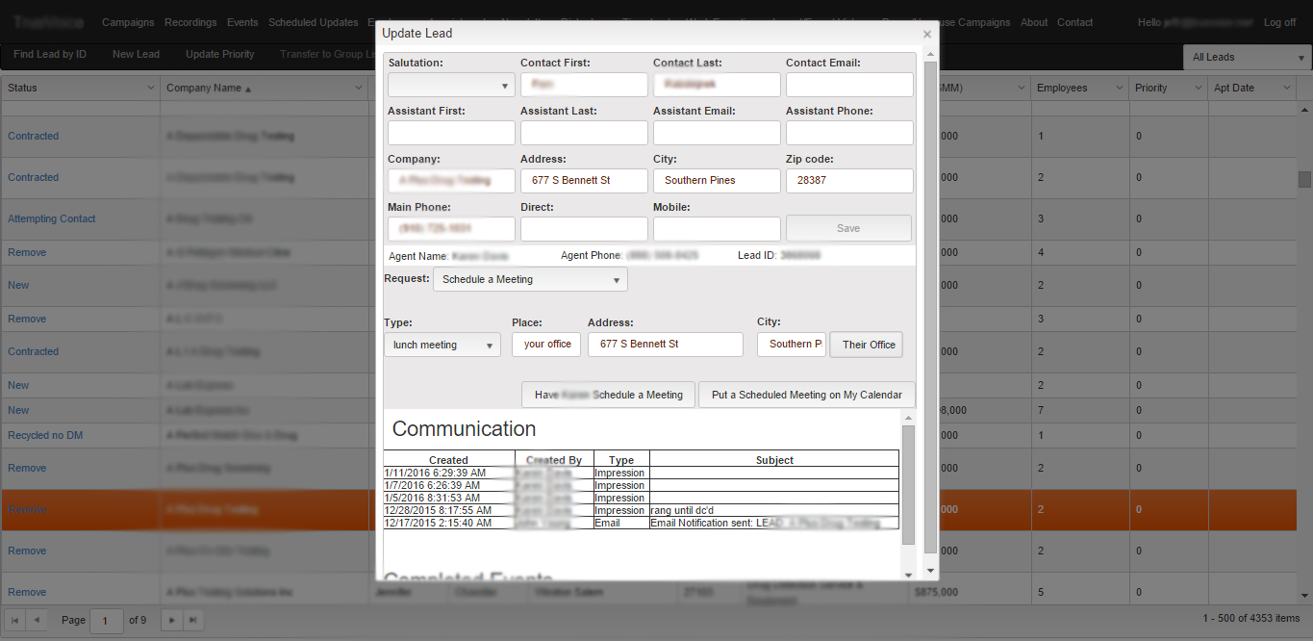1313x641 pixels.
Task: Click Find Lead by ID toolbar button
Action: click(x=50, y=55)
